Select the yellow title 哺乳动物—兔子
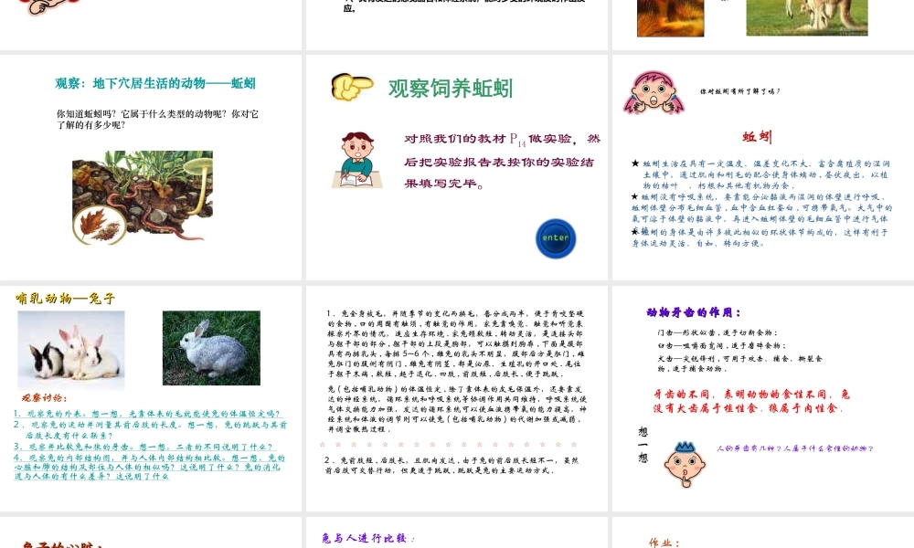The width and height of the screenshot is (914, 548). (65, 299)
